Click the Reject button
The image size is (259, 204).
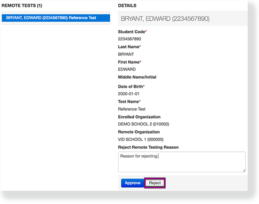coord(155,183)
